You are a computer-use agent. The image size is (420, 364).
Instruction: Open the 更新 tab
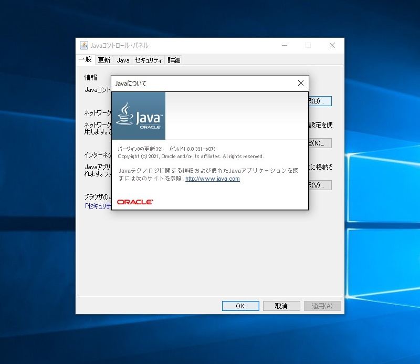[104, 60]
